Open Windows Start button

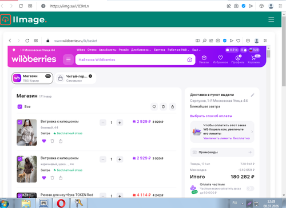coord(5,203)
